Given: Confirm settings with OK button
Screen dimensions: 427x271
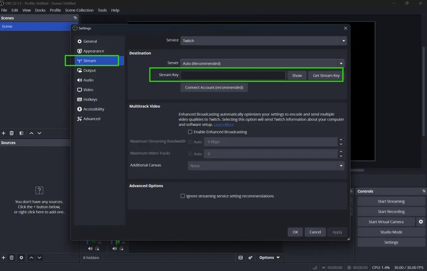Looking at the screenshot, I should point(295,232).
